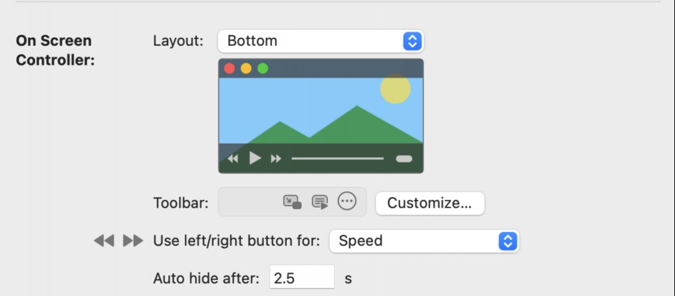The width and height of the screenshot is (675, 296).
Task: Click the Customize... toolbar button
Action: [x=429, y=203]
